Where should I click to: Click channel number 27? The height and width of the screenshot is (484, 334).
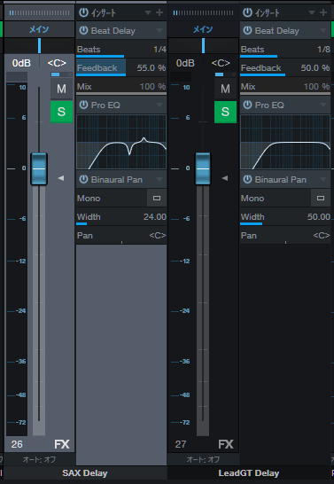tap(181, 444)
